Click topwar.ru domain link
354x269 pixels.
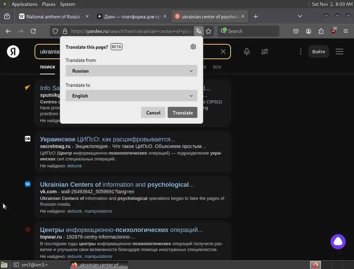pos(51,237)
